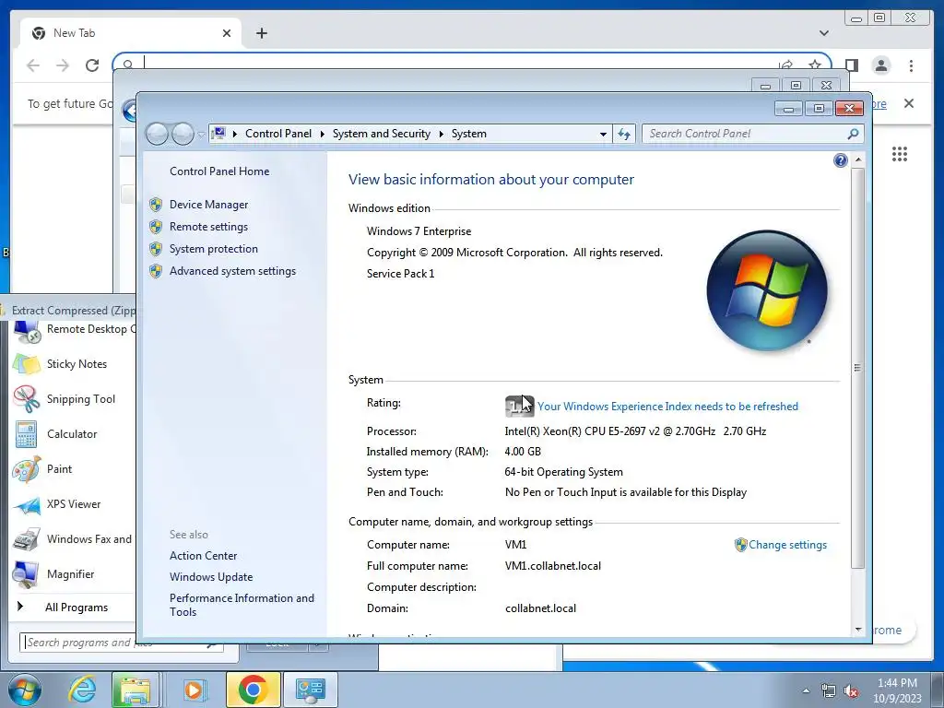Viewport: 944px width, 708px height.
Task: Open the recent pages dropdown arrow
Action: pyautogui.click(x=201, y=135)
